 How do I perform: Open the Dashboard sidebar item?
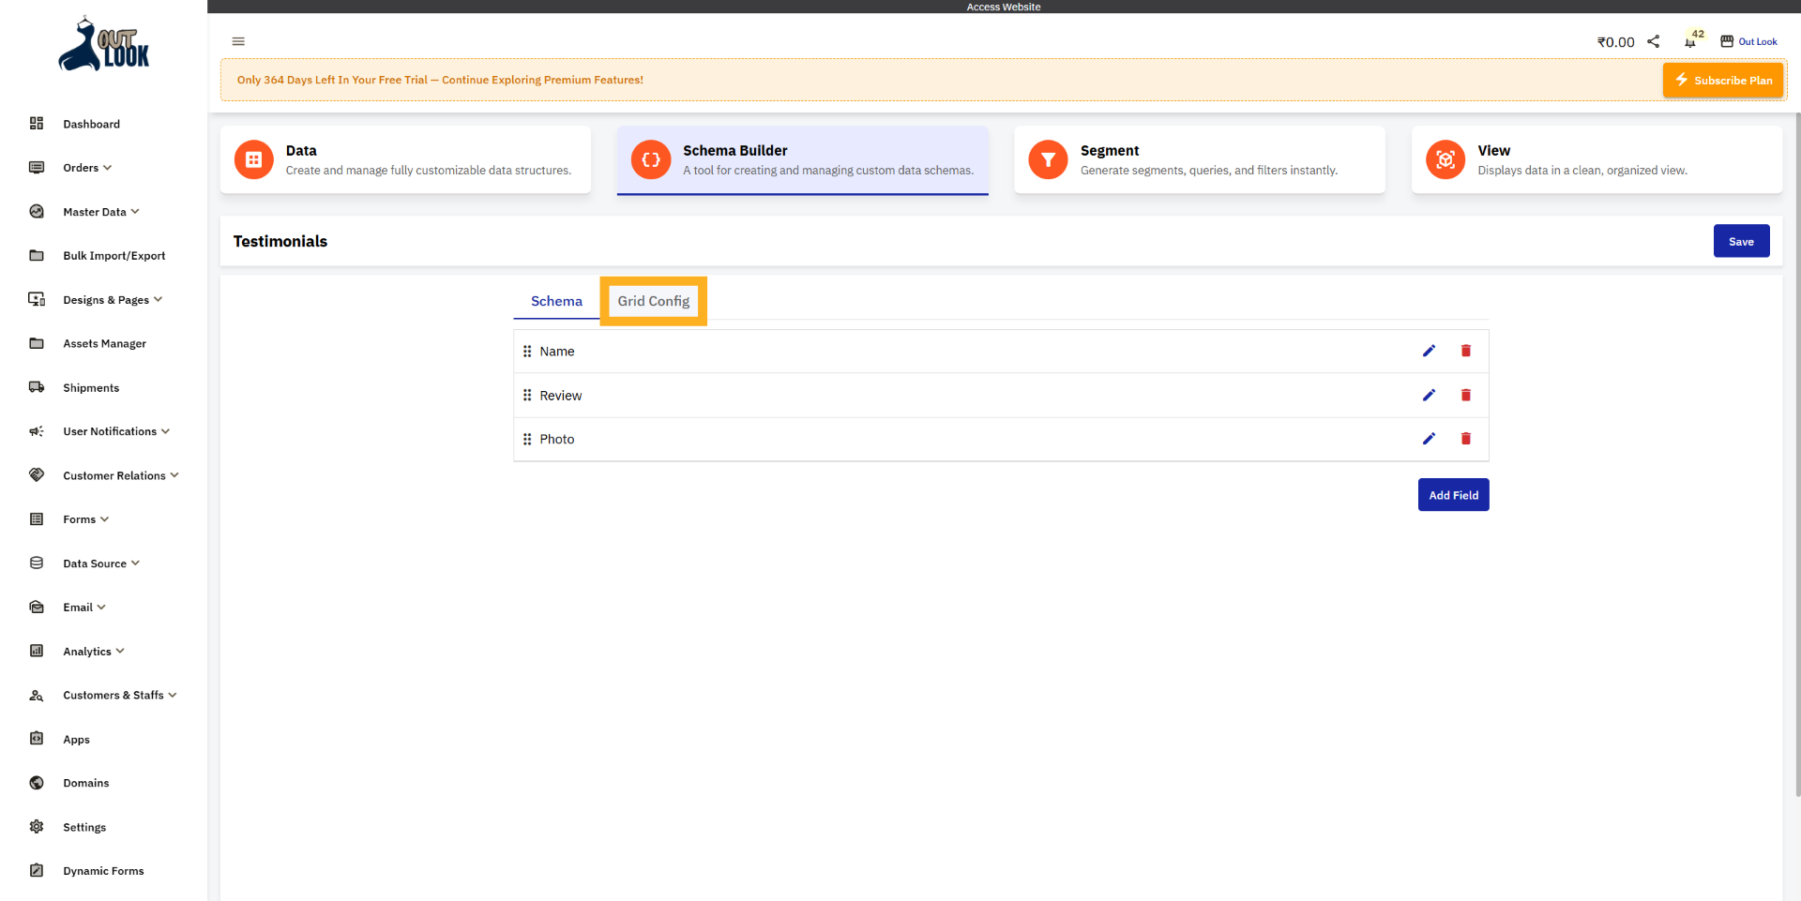coord(91,124)
